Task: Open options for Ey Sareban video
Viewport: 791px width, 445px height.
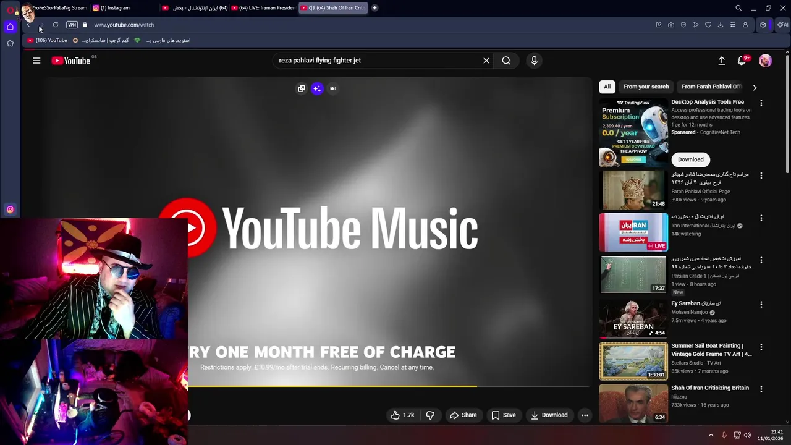Action: [x=761, y=305]
